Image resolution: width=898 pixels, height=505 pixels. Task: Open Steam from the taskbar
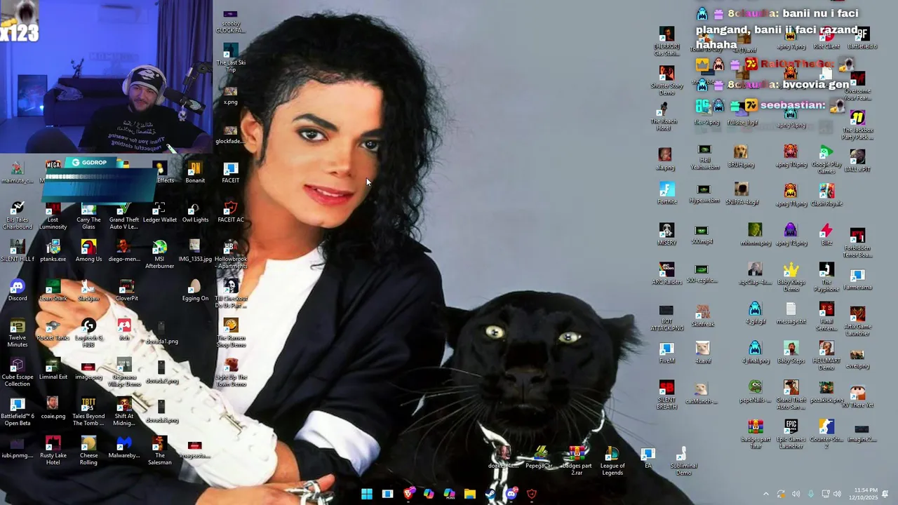(x=490, y=494)
